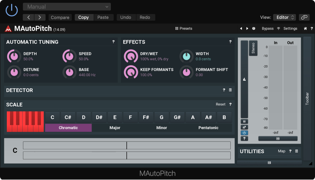Open Effects help question mark
Viewport: 315px width, 180px height.
coord(230,41)
